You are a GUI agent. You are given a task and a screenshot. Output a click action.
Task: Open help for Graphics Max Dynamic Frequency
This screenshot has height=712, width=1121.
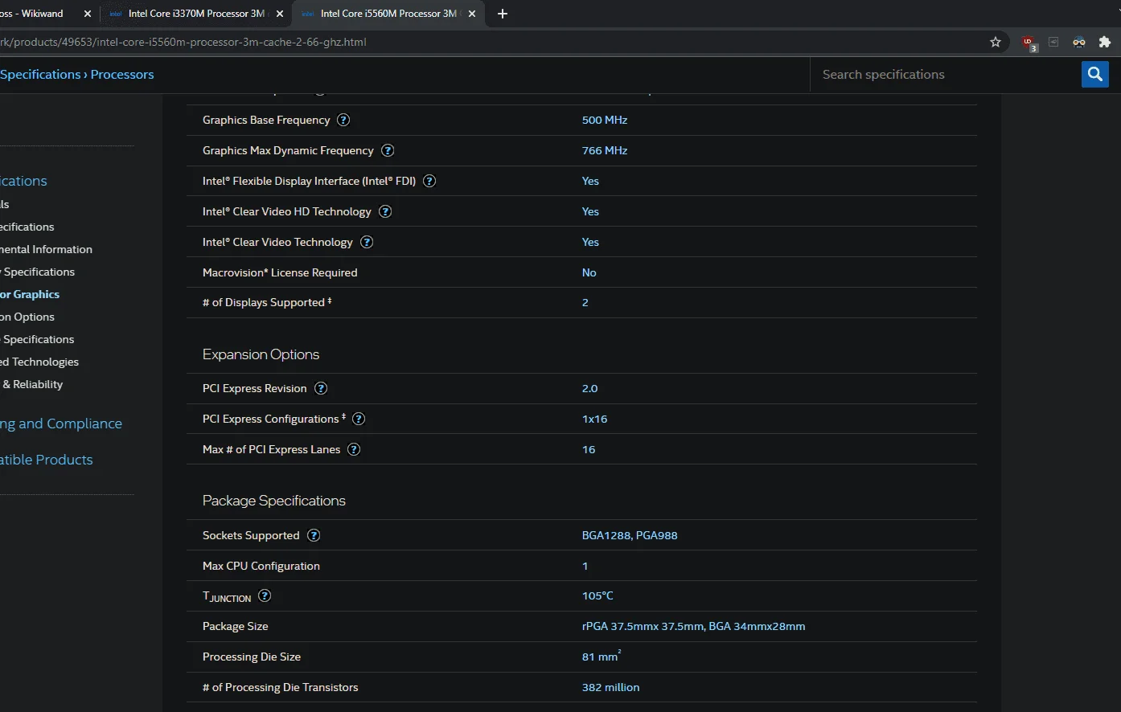coord(388,150)
